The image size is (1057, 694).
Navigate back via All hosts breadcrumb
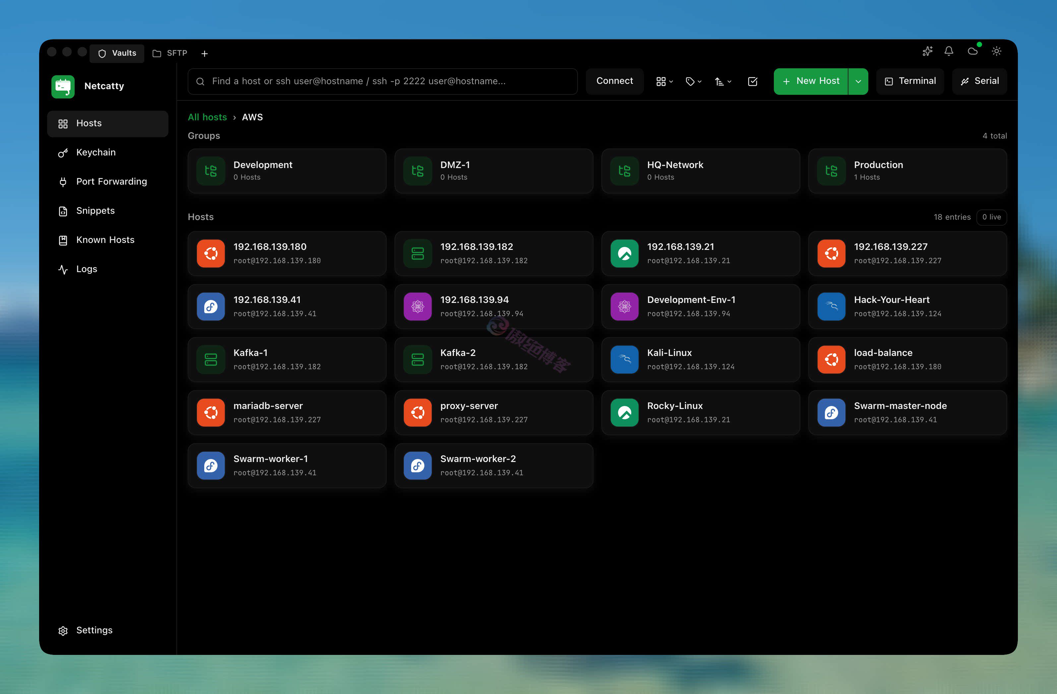pyautogui.click(x=208, y=117)
